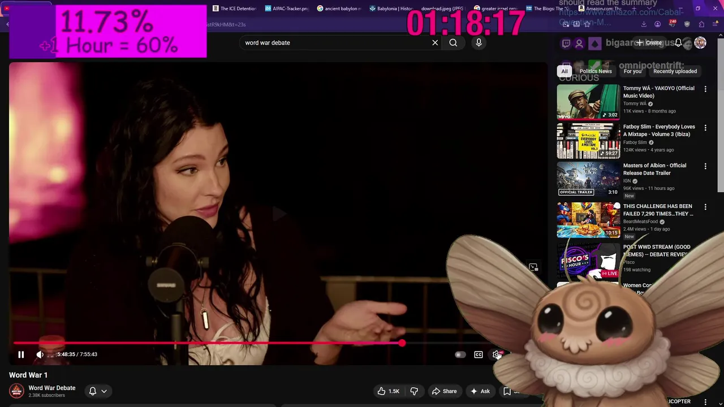Open options menu for Masters of Albion

(705, 166)
